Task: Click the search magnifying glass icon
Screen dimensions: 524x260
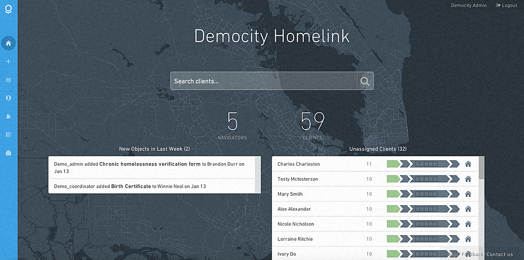Action: [364, 81]
